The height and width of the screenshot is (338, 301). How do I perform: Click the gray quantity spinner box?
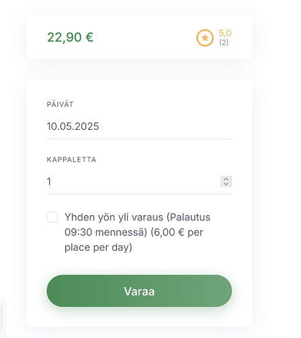pyautogui.click(x=226, y=182)
